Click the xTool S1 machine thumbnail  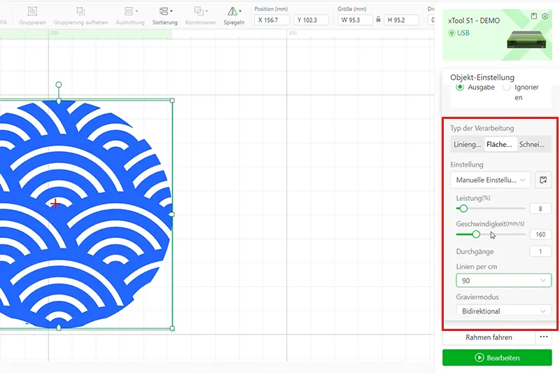pos(526,40)
